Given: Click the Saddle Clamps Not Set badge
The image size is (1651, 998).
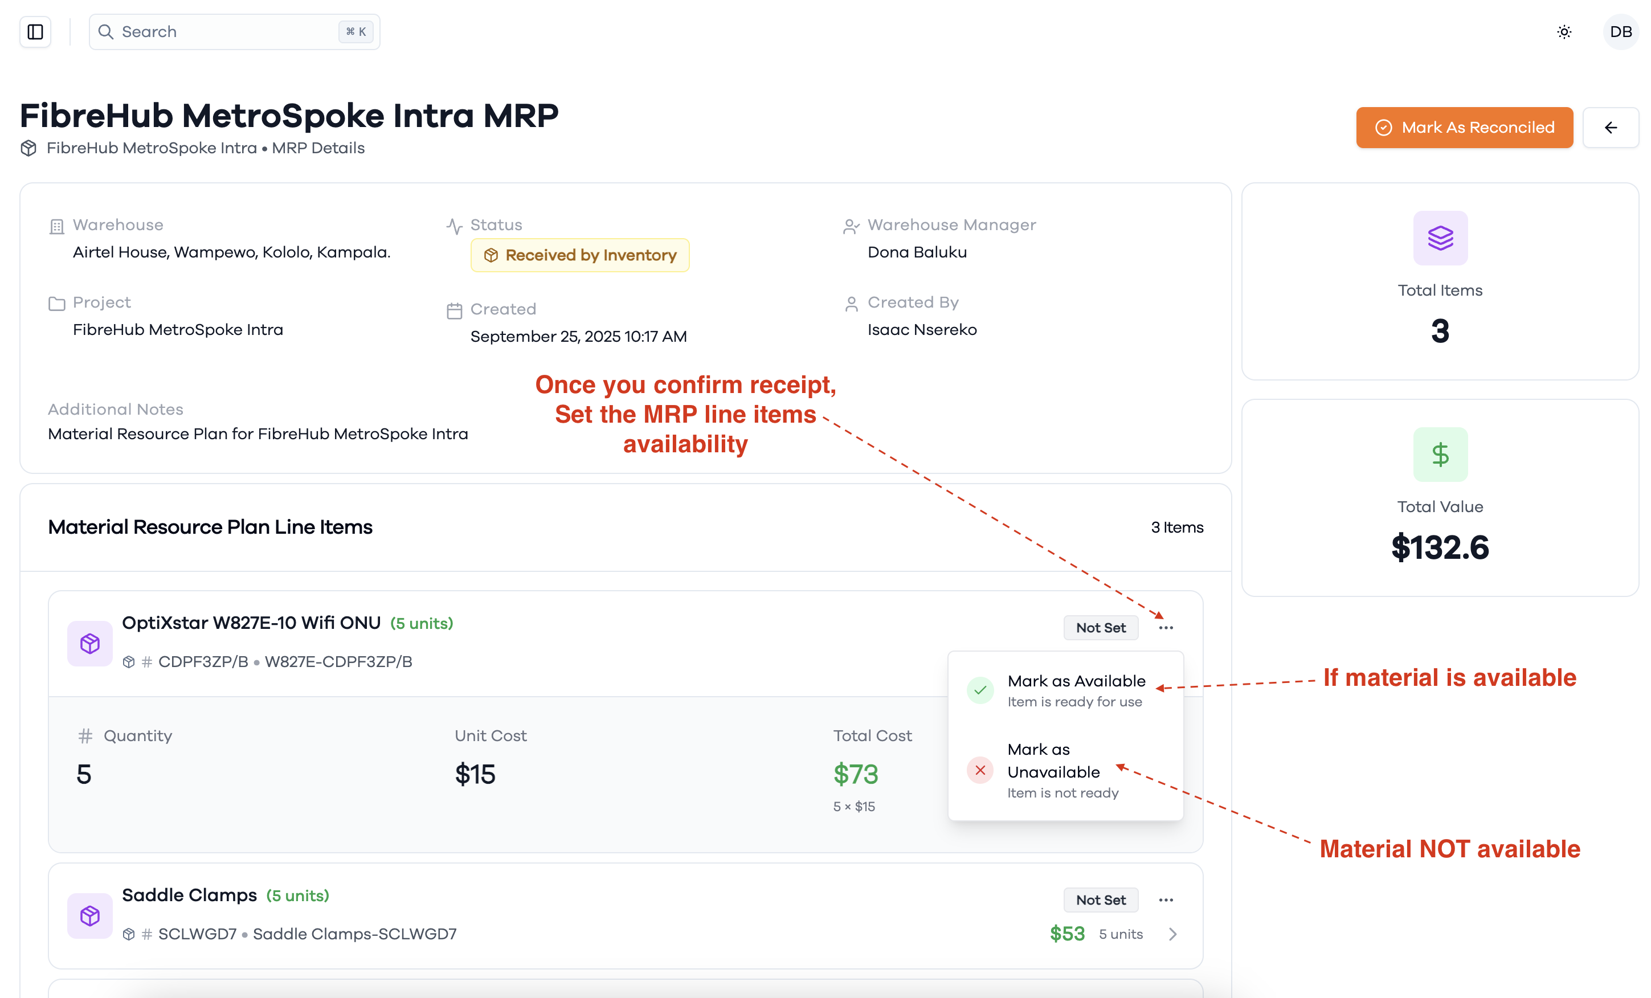Looking at the screenshot, I should pos(1100,899).
